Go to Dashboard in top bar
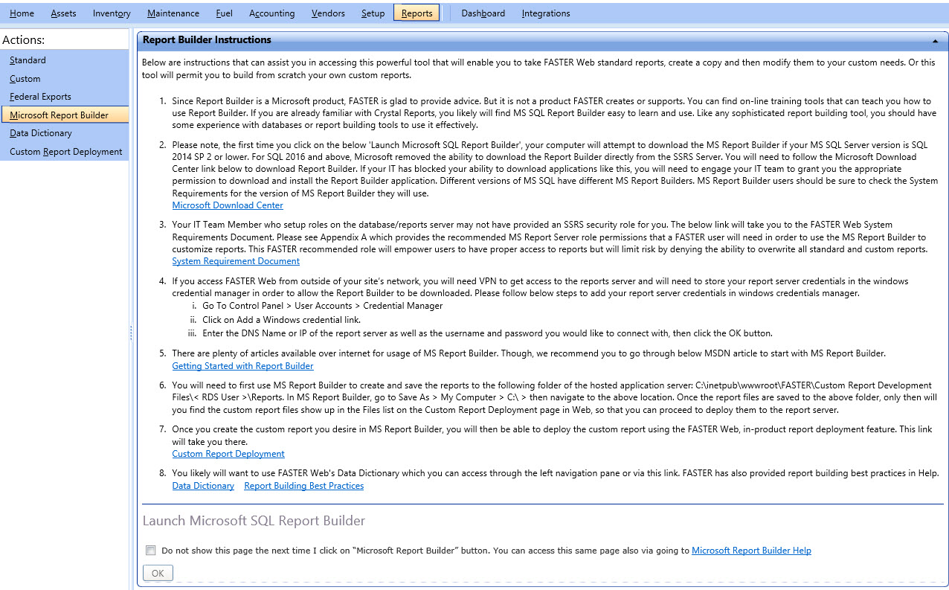 [483, 13]
